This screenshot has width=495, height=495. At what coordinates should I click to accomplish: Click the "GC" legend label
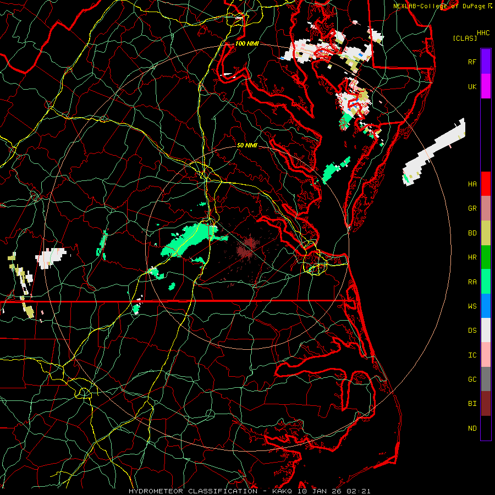pos(472,379)
